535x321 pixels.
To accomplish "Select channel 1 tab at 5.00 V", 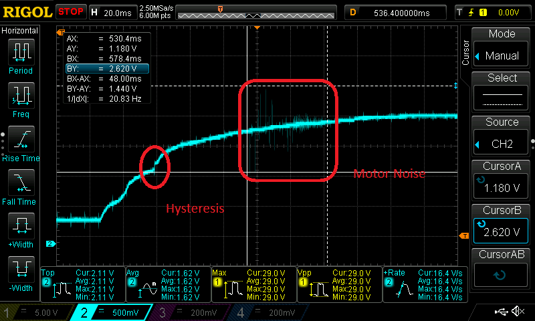I will click(37, 312).
